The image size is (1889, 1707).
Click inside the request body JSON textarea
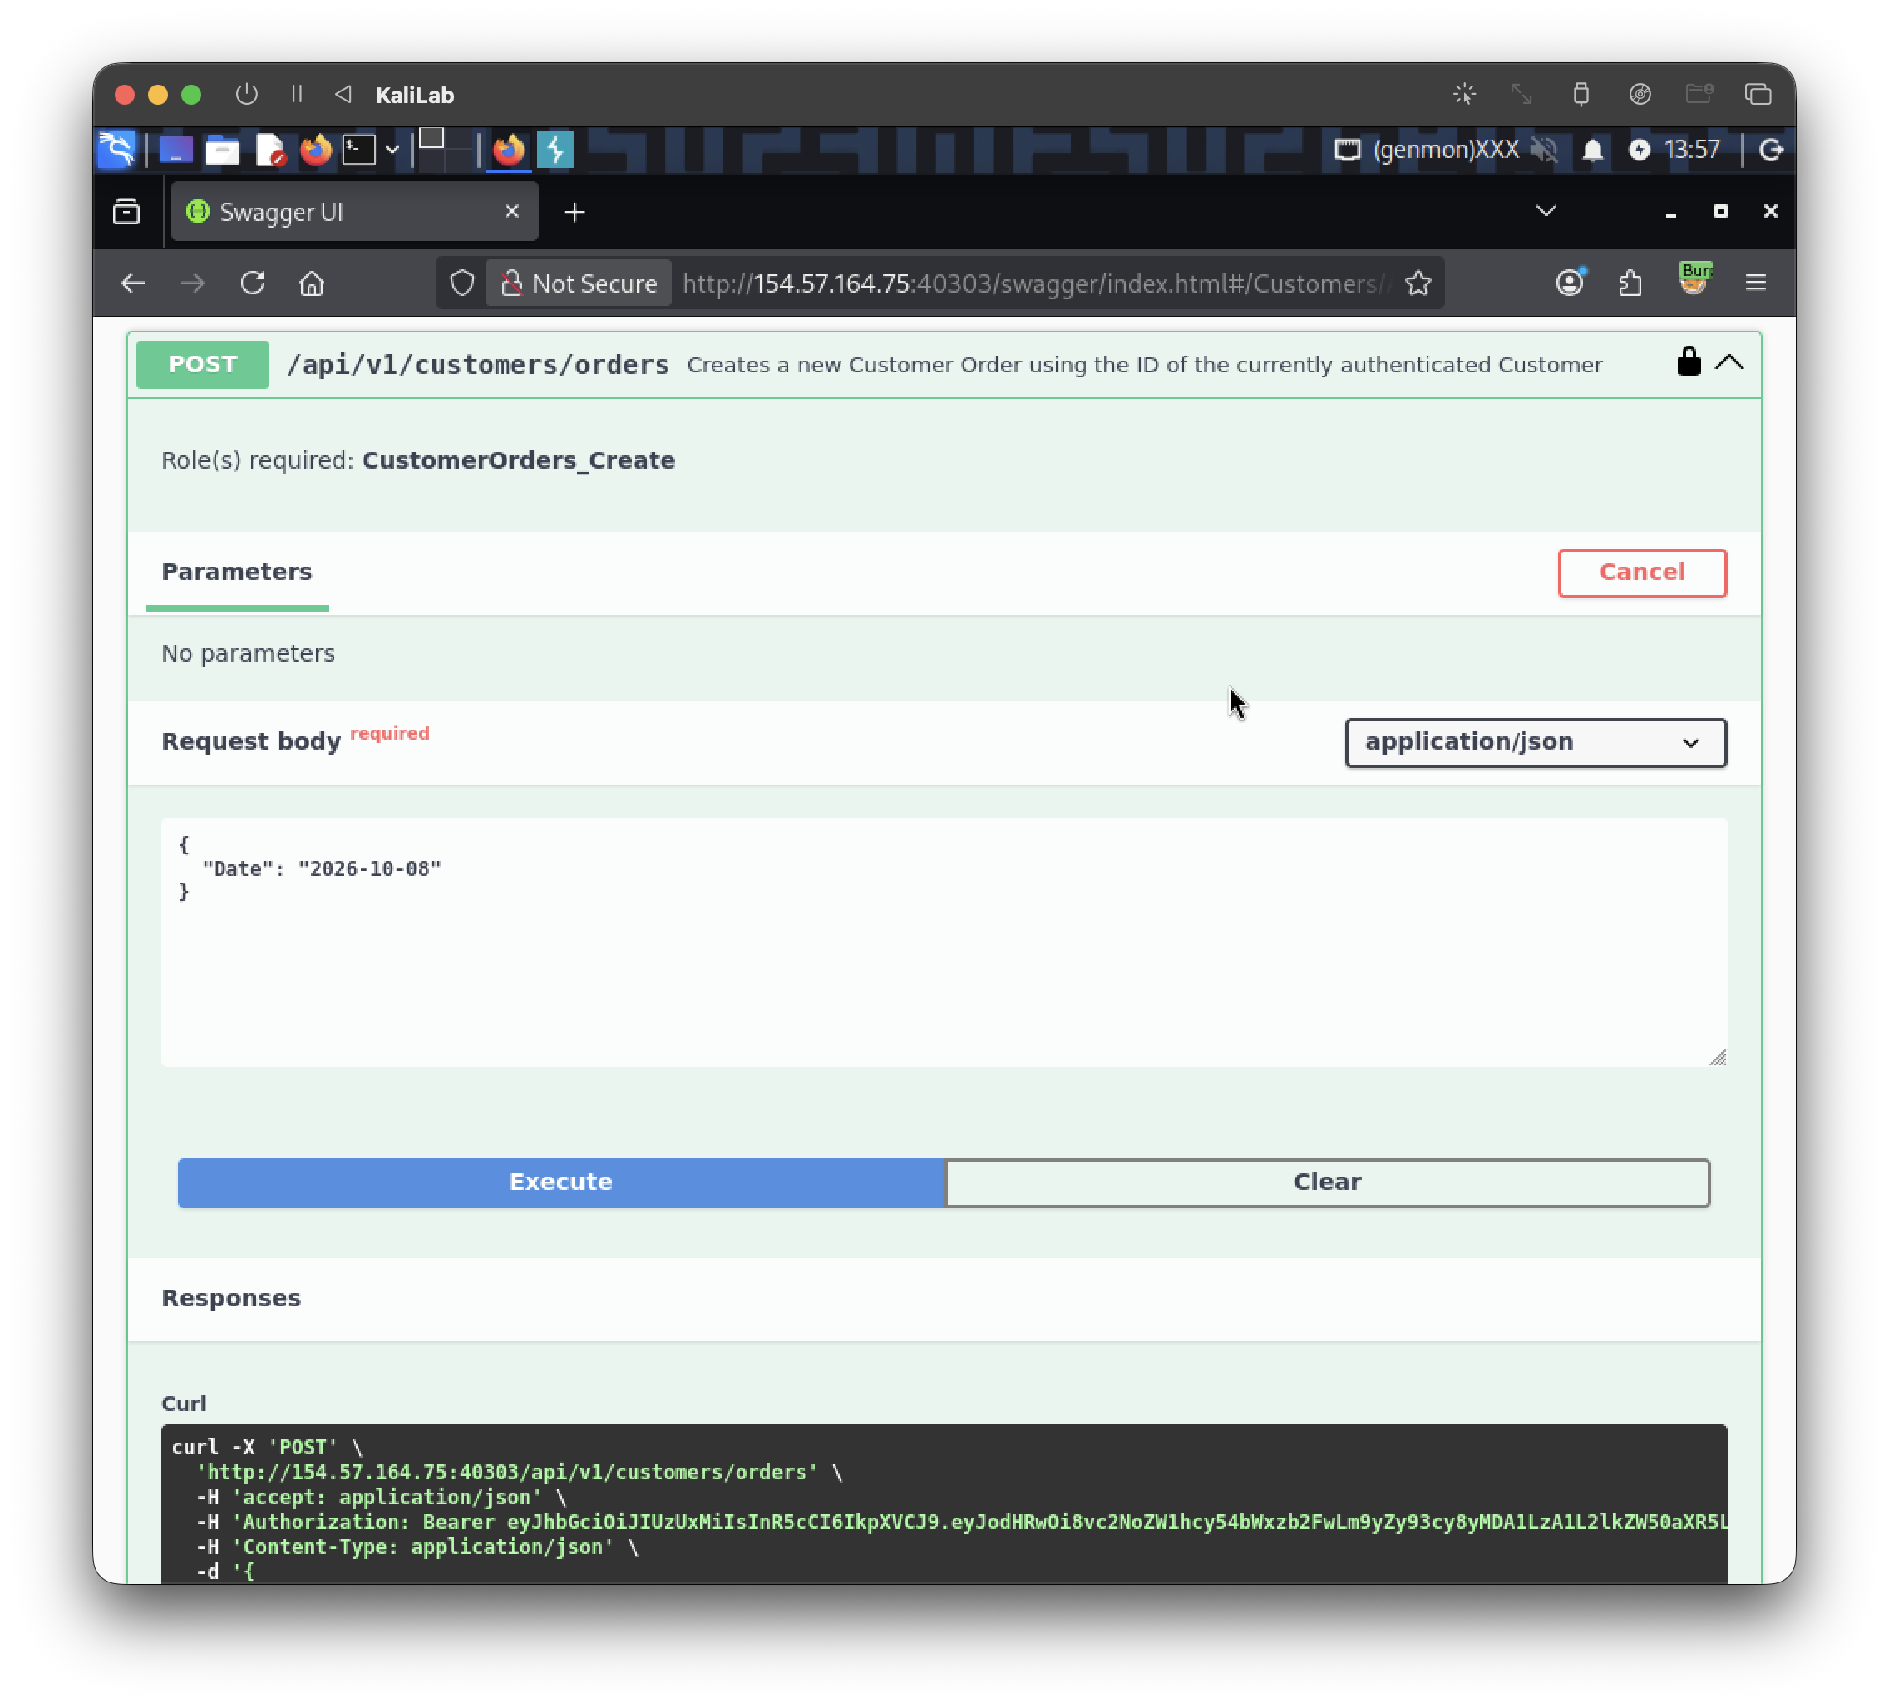coord(944,942)
